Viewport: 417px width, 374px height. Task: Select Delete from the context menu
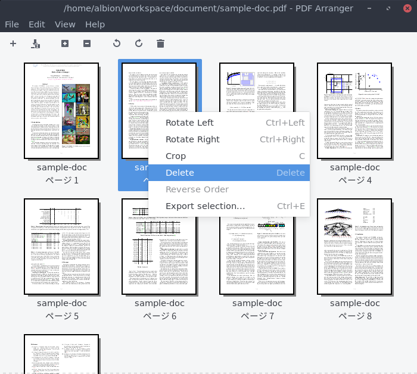point(180,173)
